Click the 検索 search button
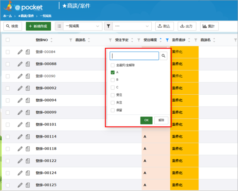Screen dimensions: 238x191 coord(13,26)
